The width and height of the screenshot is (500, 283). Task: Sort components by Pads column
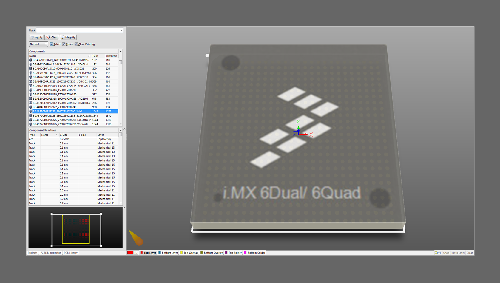[x=98, y=56]
